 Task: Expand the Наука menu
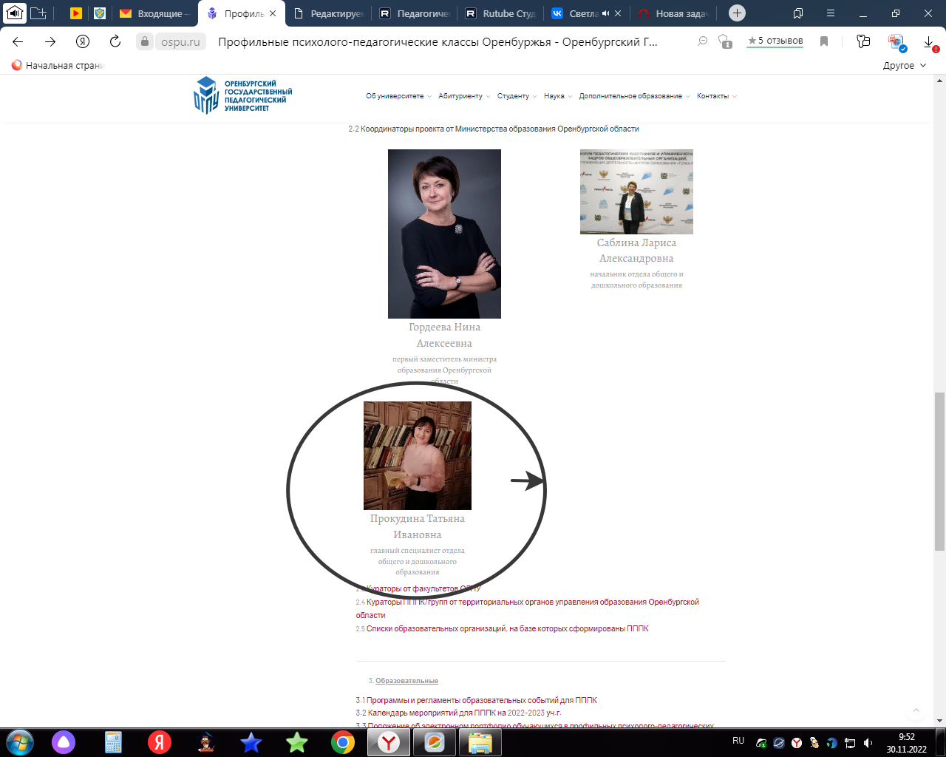click(558, 96)
